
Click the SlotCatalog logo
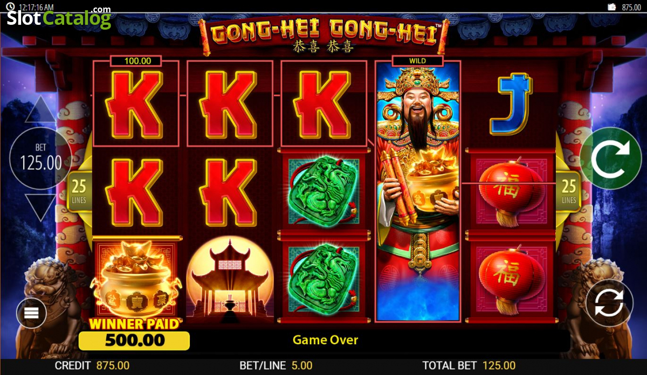tap(58, 18)
